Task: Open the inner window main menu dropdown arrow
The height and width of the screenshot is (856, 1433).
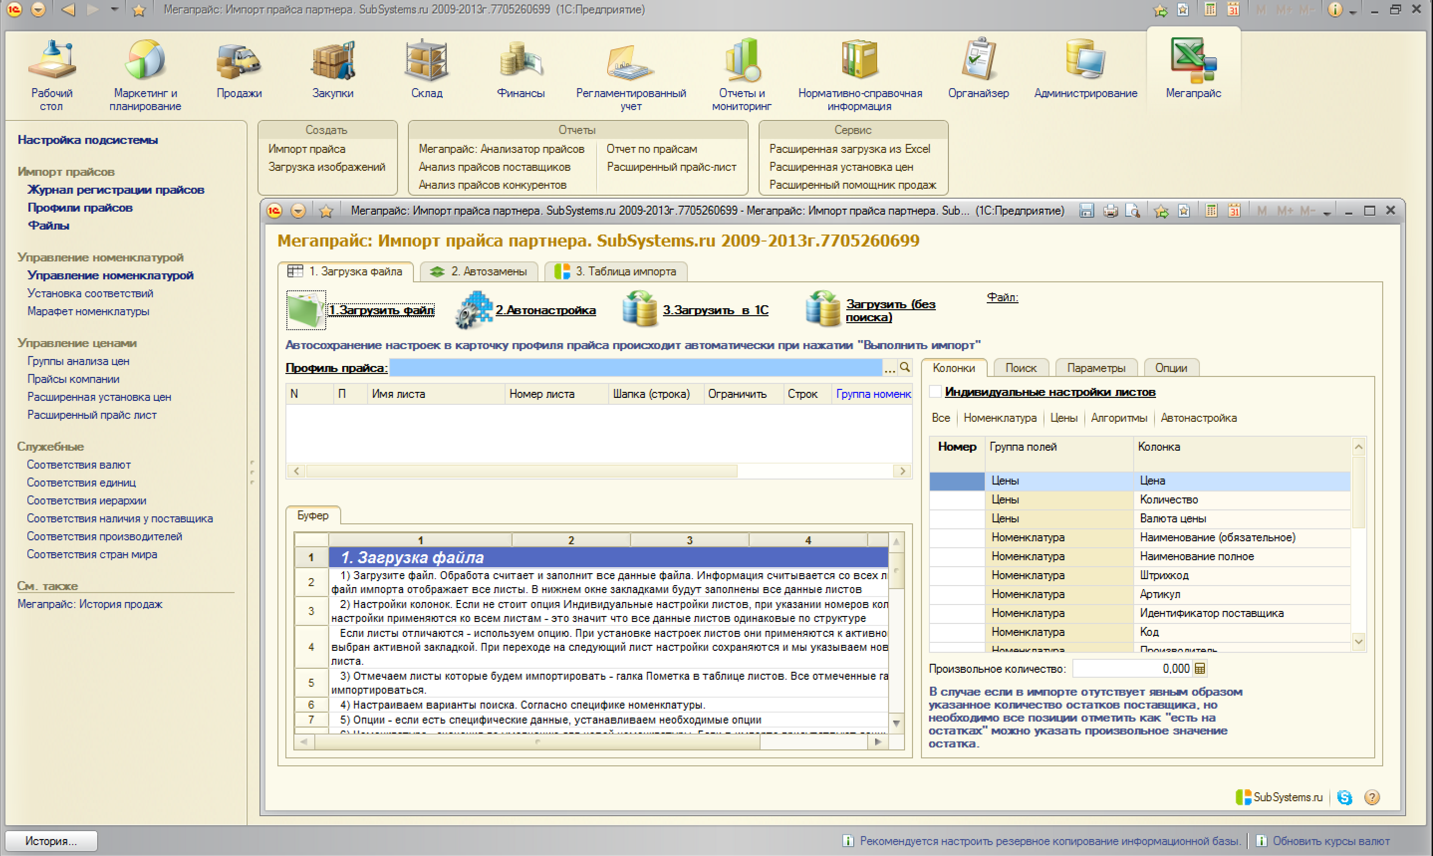Action: tap(298, 211)
